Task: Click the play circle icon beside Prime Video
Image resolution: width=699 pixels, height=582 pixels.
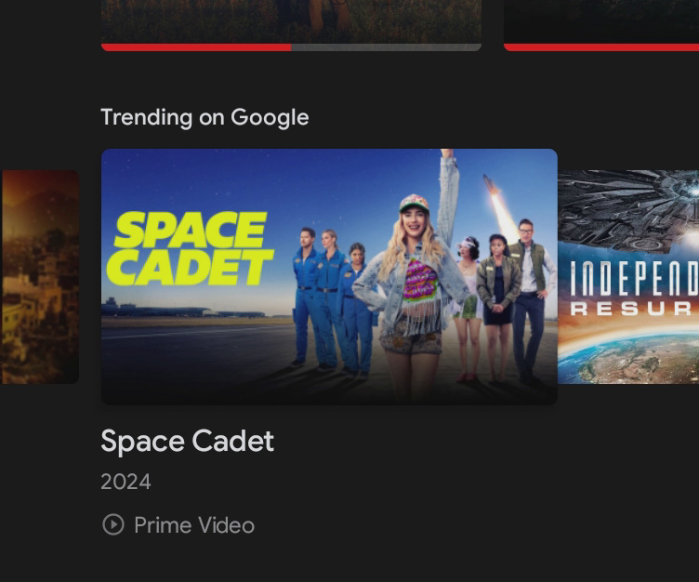Action: coord(113,524)
